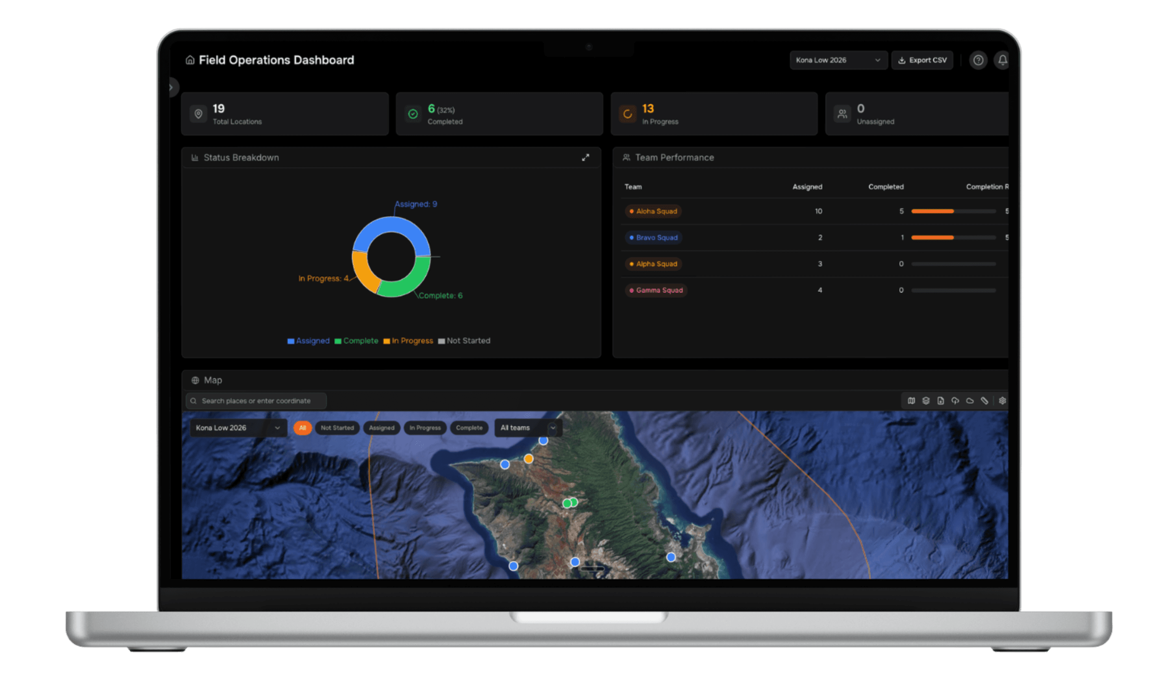Click the Aloha Squad team badge
The image size is (1165, 688).
tap(653, 211)
